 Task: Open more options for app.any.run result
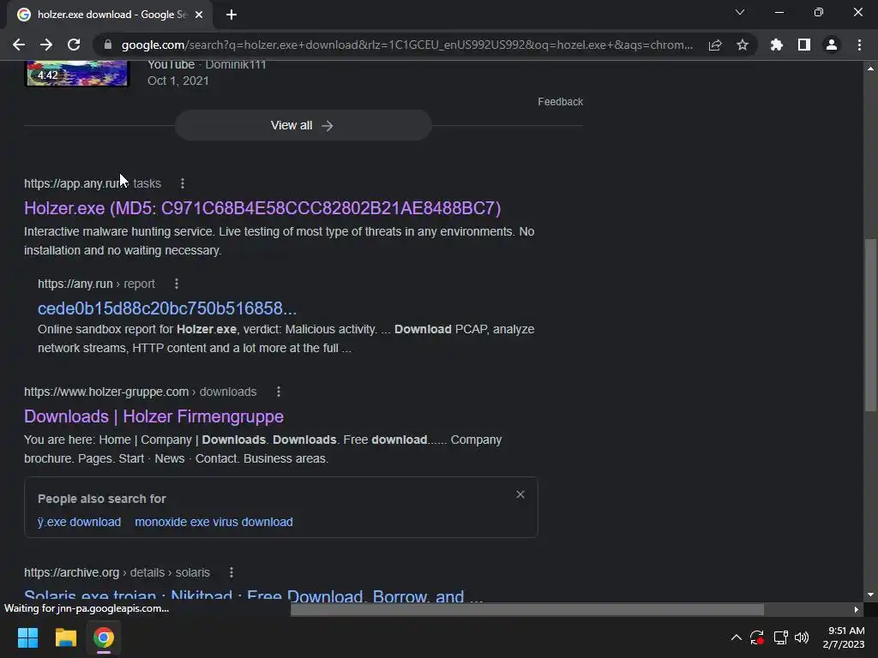pyautogui.click(x=183, y=183)
